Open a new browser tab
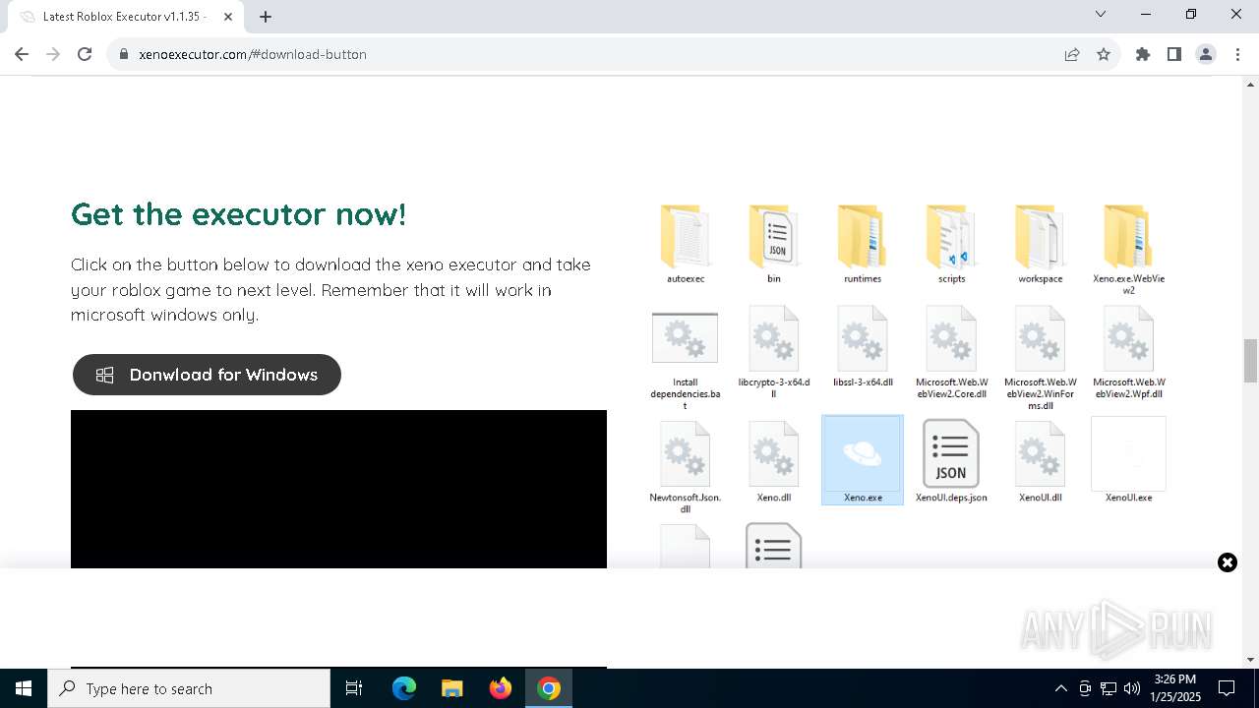This screenshot has width=1259, height=708. tap(266, 17)
